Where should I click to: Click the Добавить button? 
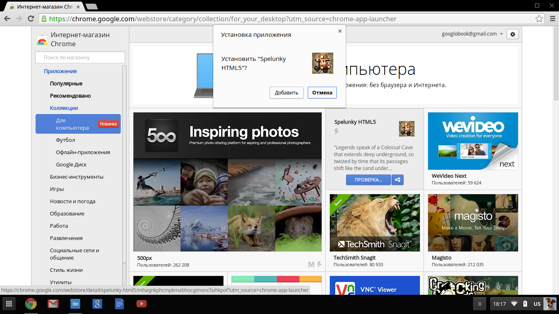pyautogui.click(x=286, y=92)
